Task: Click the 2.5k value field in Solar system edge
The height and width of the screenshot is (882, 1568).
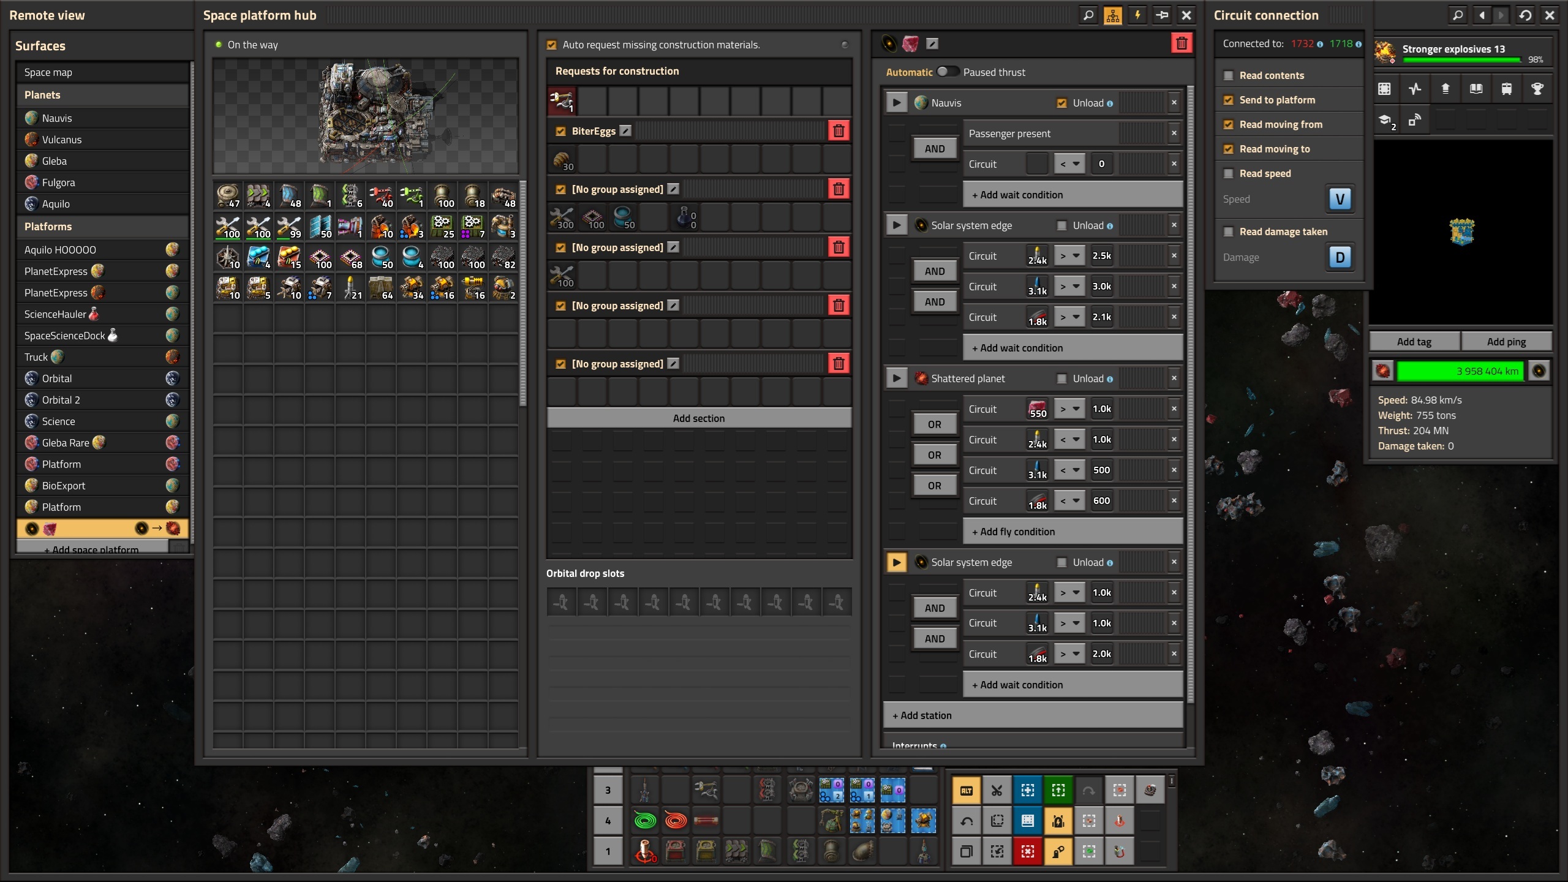Action: [1101, 256]
